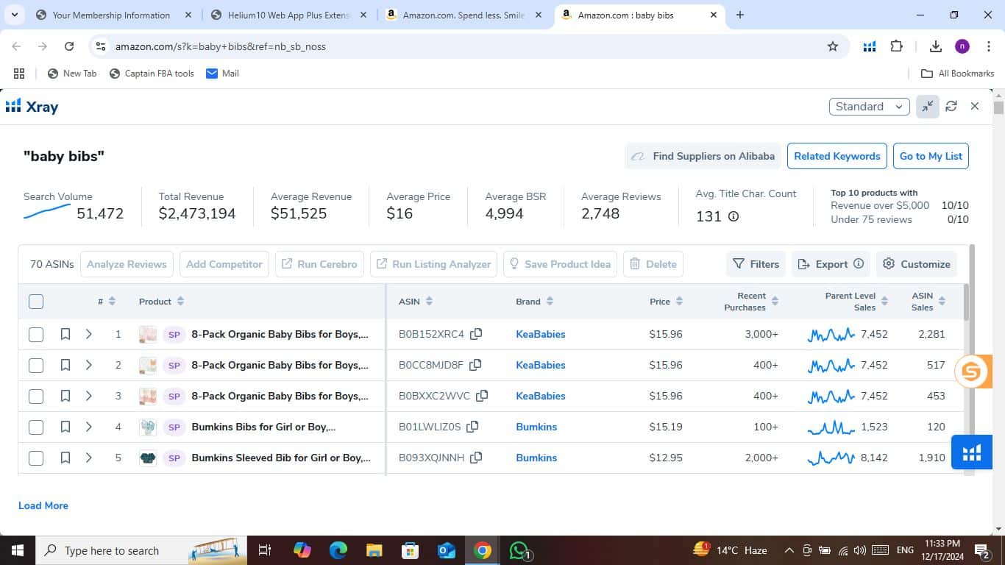Switch to Amazon.com Spend less tab
The width and height of the screenshot is (1005, 565).
(x=464, y=15)
